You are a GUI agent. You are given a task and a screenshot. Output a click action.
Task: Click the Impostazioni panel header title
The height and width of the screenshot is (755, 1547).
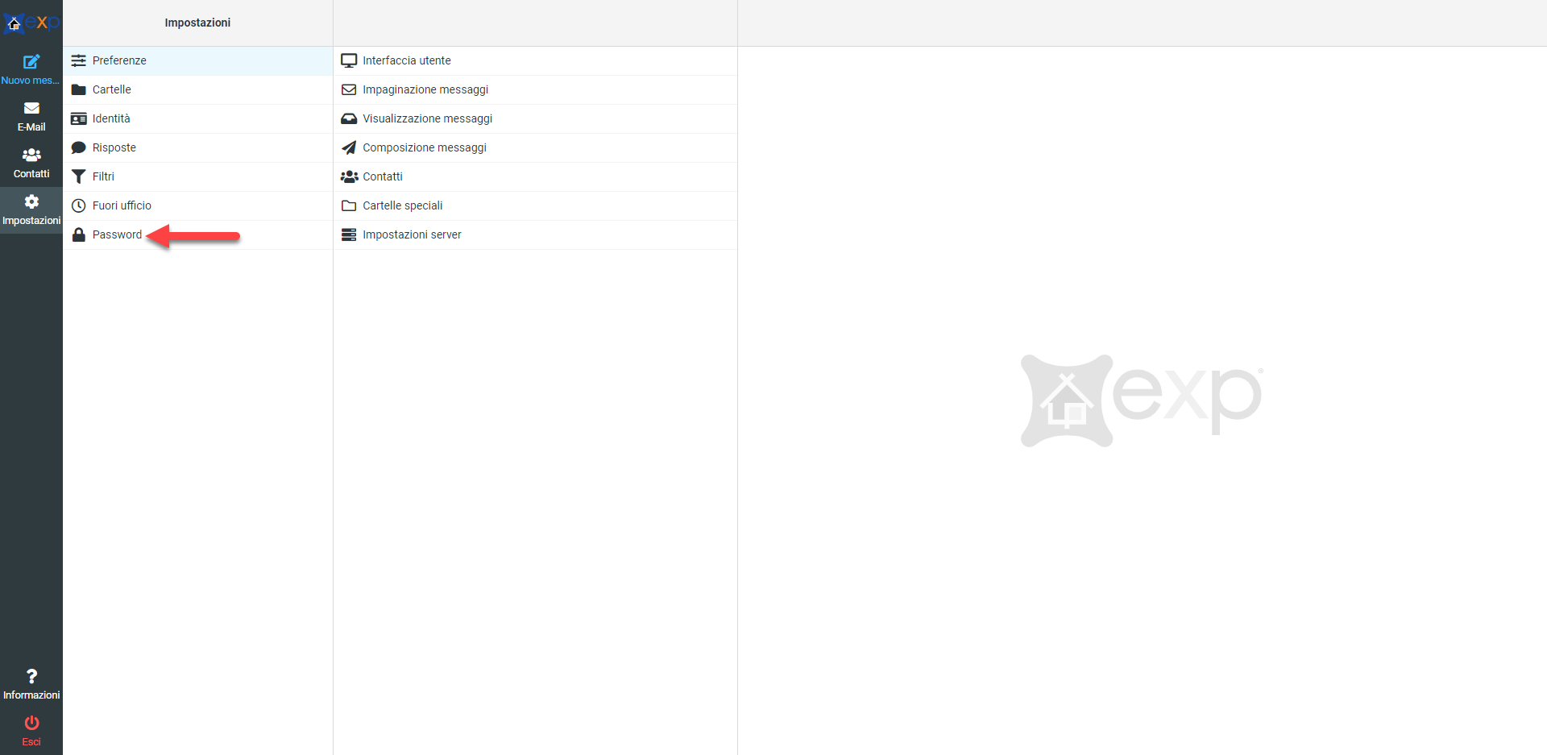click(x=197, y=23)
